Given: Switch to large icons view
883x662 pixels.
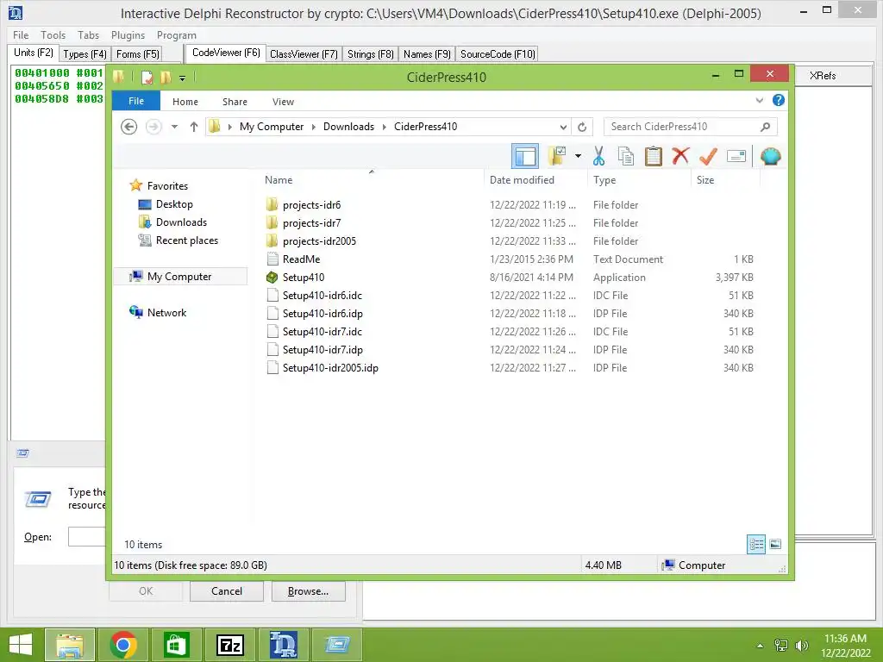Looking at the screenshot, I should (775, 544).
